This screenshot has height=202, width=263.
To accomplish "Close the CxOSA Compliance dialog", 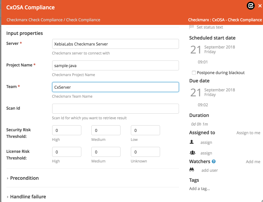I will (x=260, y=6).
